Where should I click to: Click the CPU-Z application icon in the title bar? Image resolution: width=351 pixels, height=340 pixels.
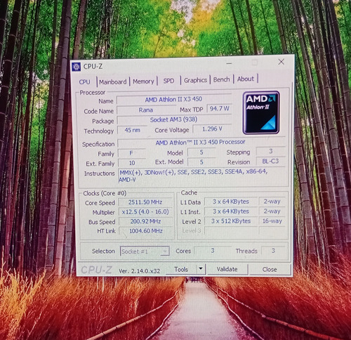[x=77, y=67]
